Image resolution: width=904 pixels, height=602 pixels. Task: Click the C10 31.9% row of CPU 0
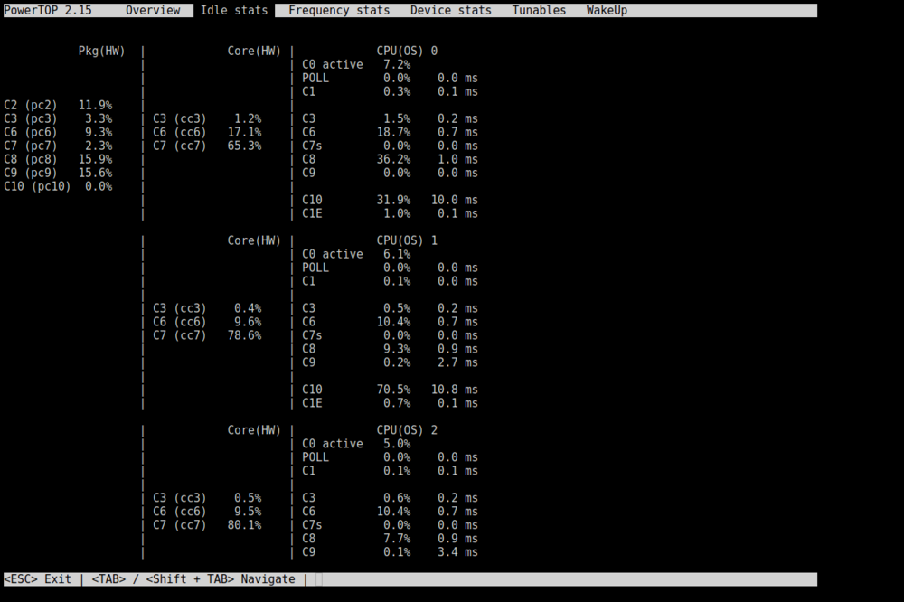point(390,200)
